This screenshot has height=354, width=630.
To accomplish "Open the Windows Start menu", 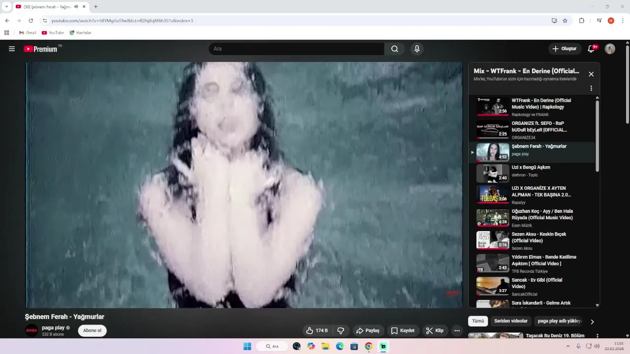I will tap(247, 346).
